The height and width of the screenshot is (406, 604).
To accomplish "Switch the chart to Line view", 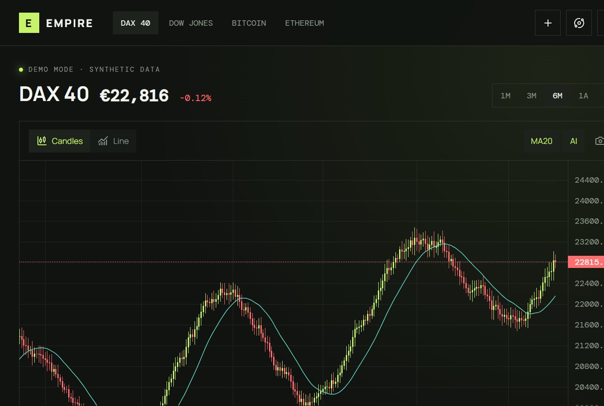I will pos(113,141).
